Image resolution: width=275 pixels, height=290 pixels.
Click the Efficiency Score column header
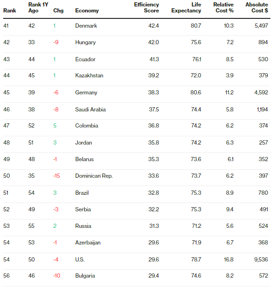click(x=146, y=7)
